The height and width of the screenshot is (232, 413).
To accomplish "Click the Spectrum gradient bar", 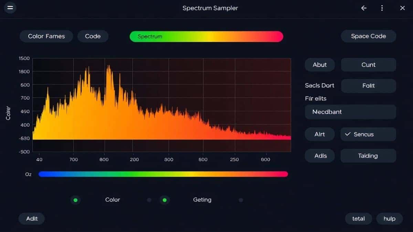I will point(206,36).
